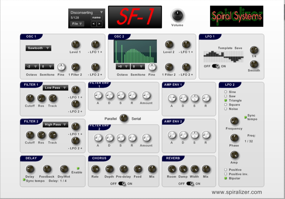Click the OSC 2 harmonic bar graph display

click(135, 51)
